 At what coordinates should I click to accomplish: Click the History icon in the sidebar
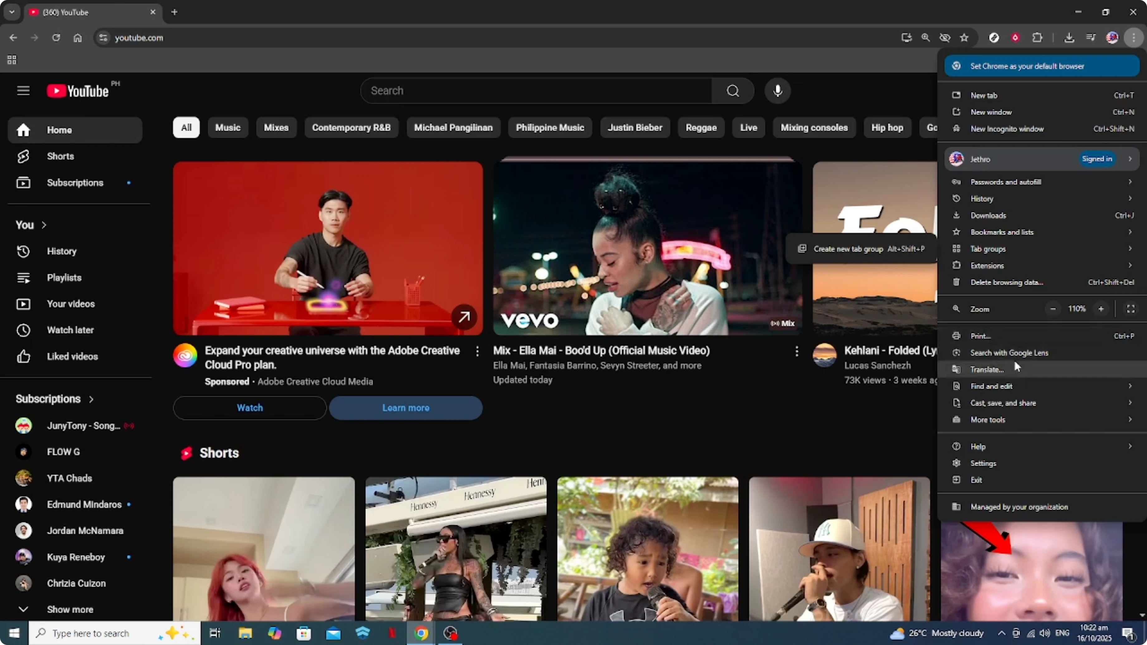(x=23, y=251)
